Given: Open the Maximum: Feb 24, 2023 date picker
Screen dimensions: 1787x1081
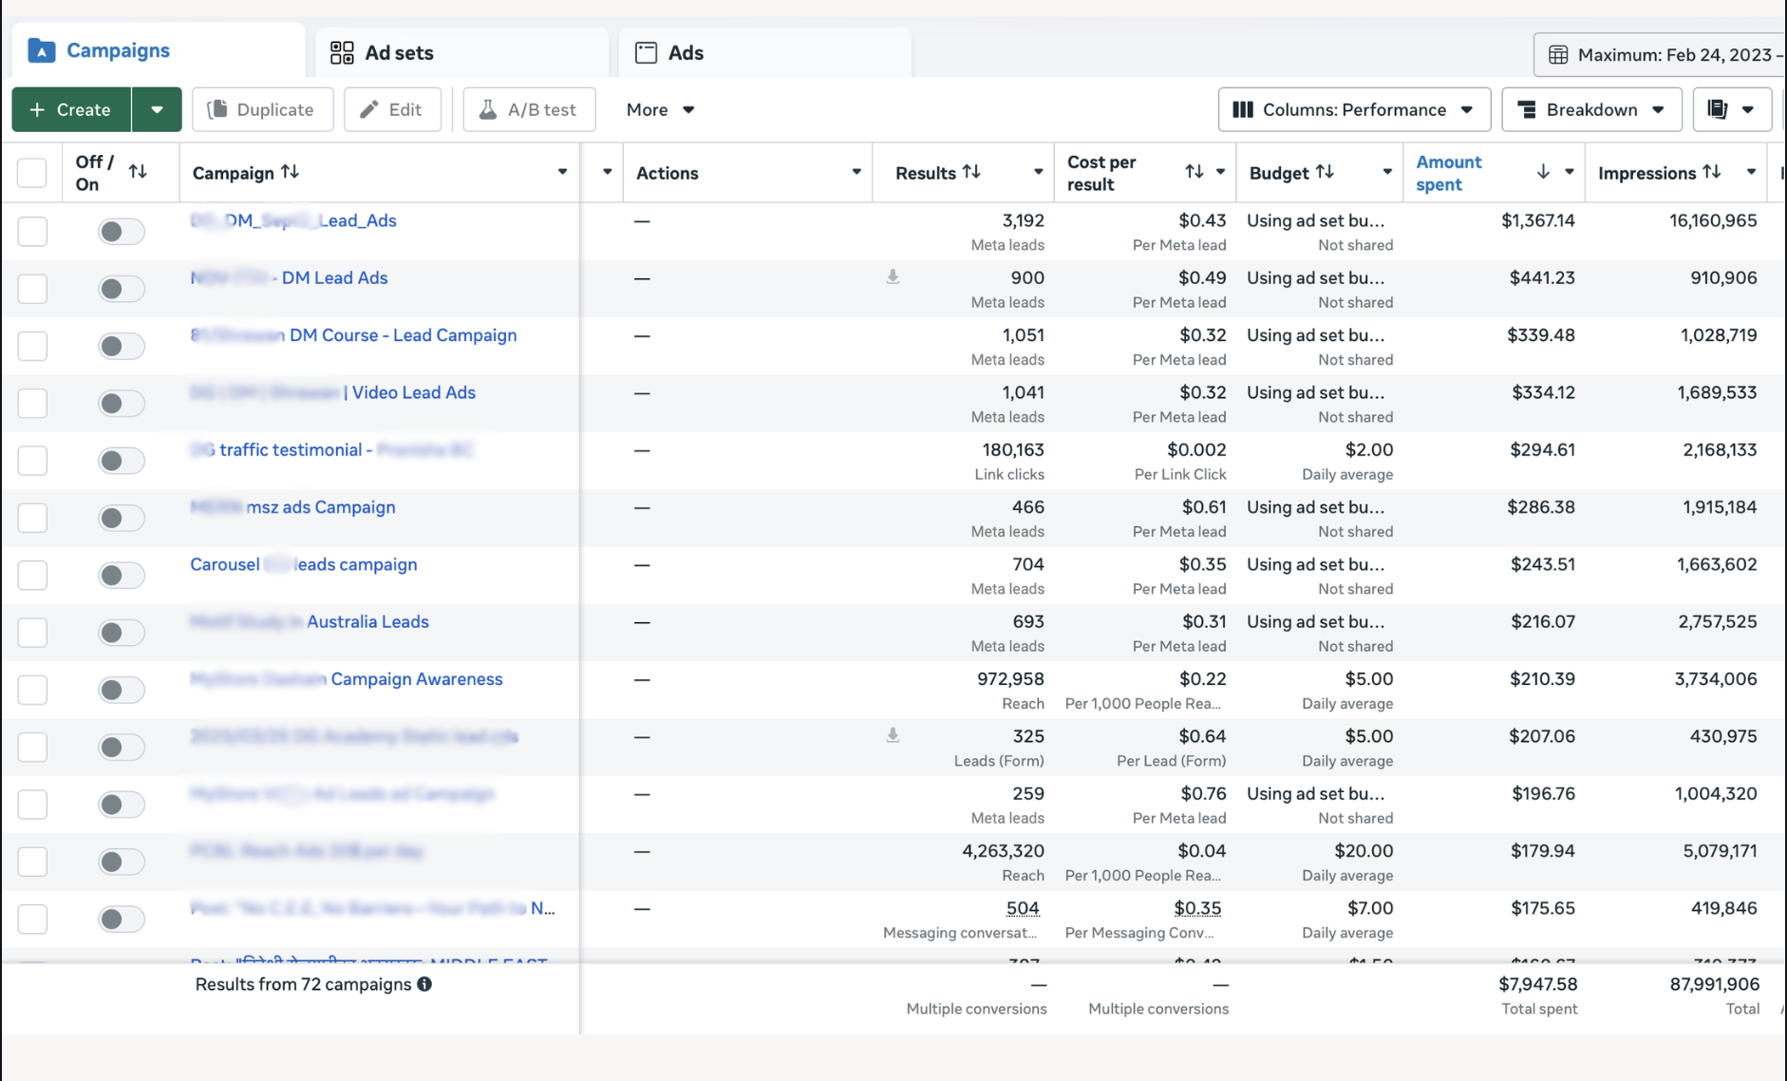Looking at the screenshot, I should coord(1660,54).
